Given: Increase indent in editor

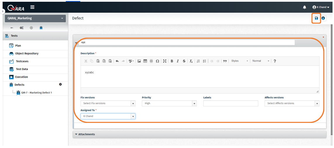Looking at the screenshot, I should (218, 61).
